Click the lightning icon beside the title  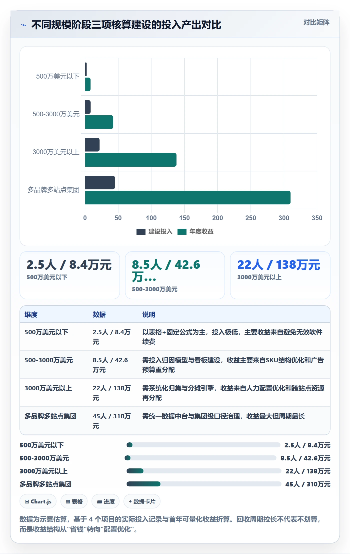point(24,25)
